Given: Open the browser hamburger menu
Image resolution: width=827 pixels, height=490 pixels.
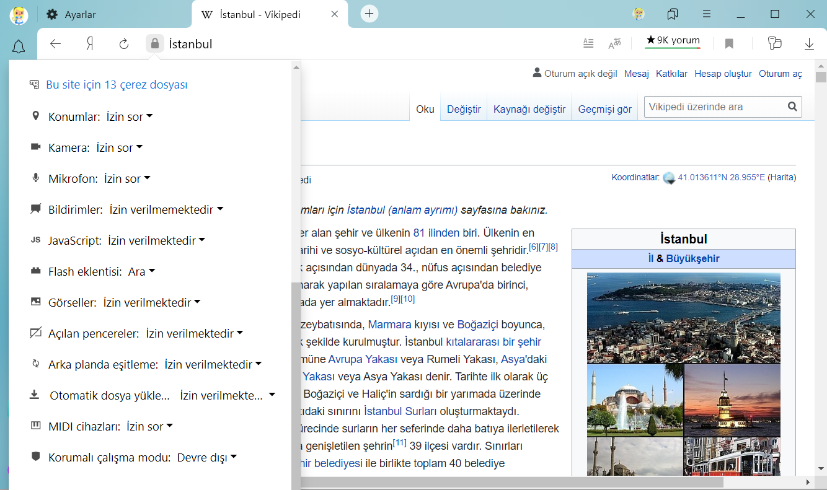Looking at the screenshot, I should pos(707,14).
